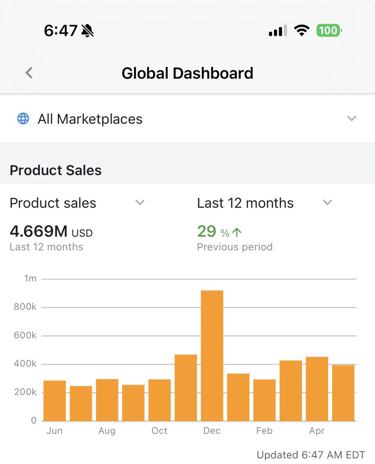
Task: Tap the status bar clock showing 6:47
Action: (61, 31)
